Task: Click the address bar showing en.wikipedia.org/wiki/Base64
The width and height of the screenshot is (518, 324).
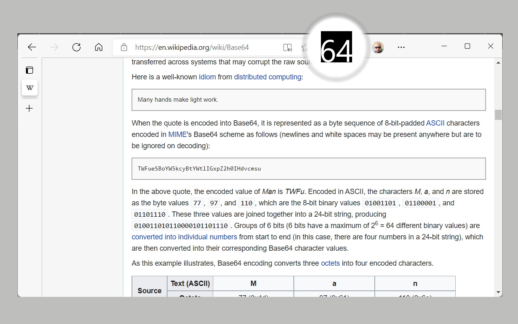Action: tap(192, 47)
